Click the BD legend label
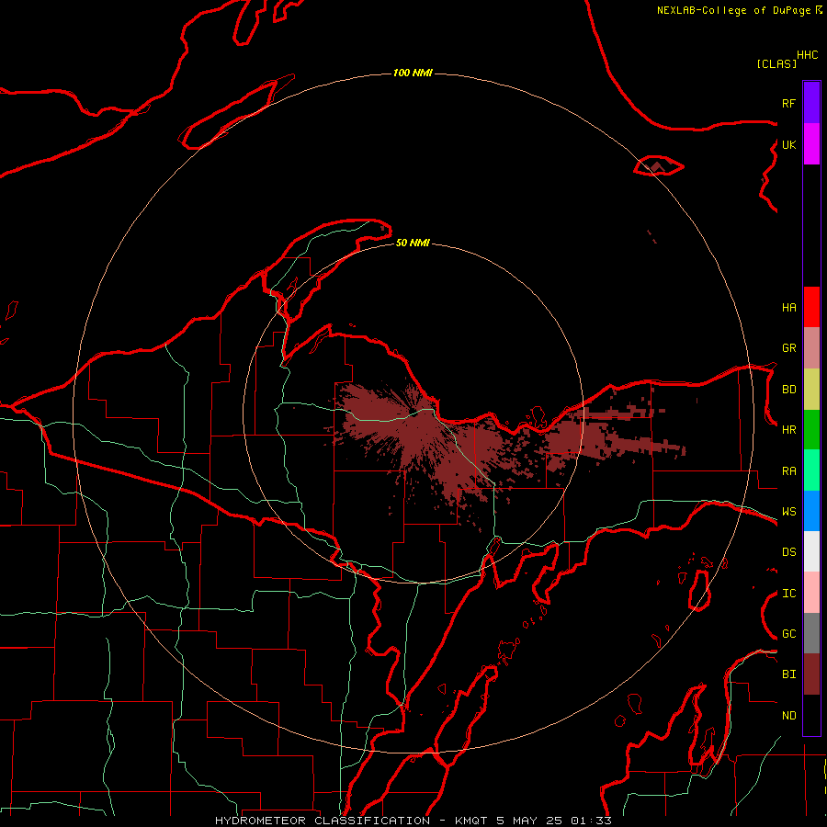The height and width of the screenshot is (827, 827). click(x=788, y=390)
